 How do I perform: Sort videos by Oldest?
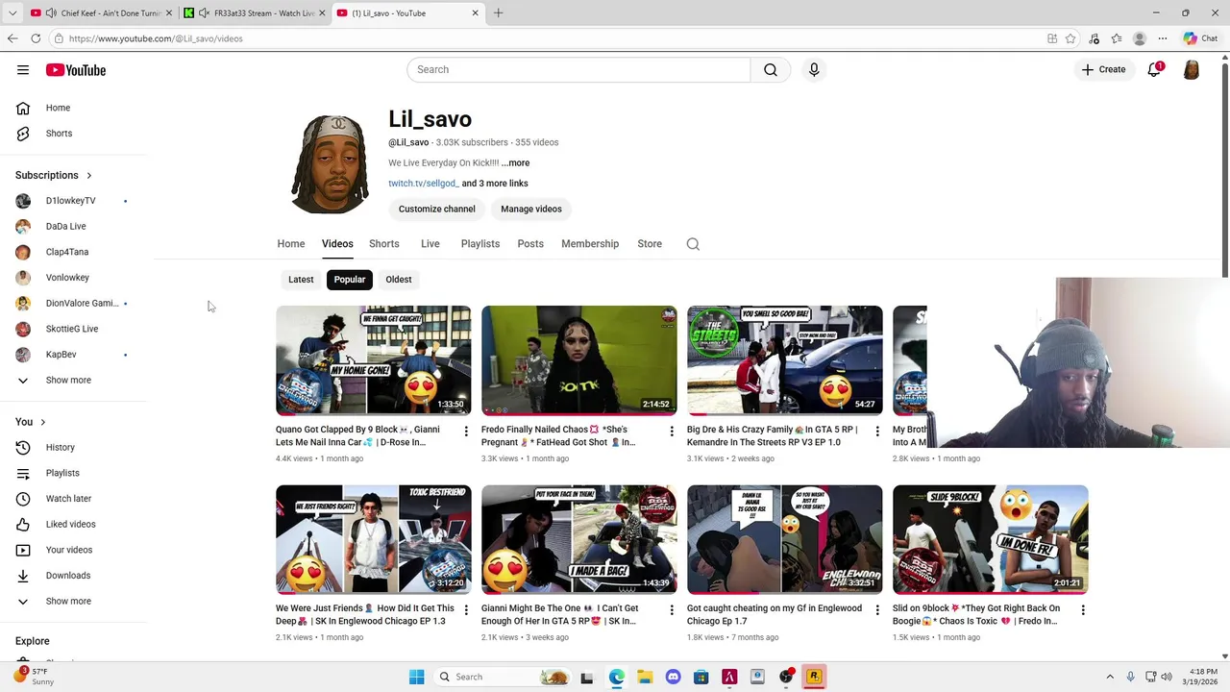pyautogui.click(x=399, y=280)
